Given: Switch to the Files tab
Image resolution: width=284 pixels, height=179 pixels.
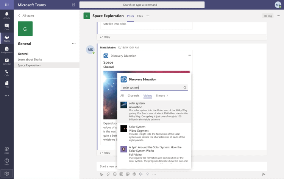Looking at the screenshot, I should point(140,16).
